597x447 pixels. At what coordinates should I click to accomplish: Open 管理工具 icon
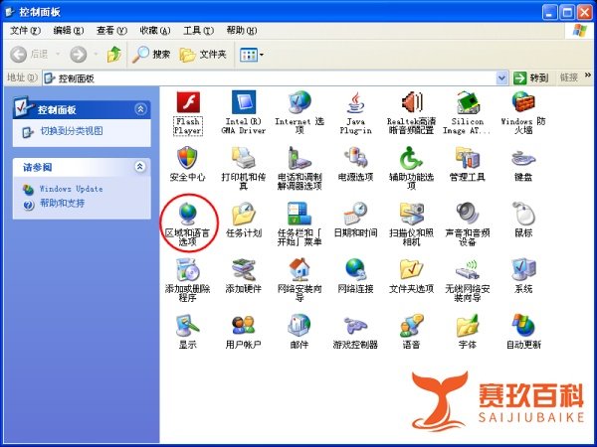point(468,164)
